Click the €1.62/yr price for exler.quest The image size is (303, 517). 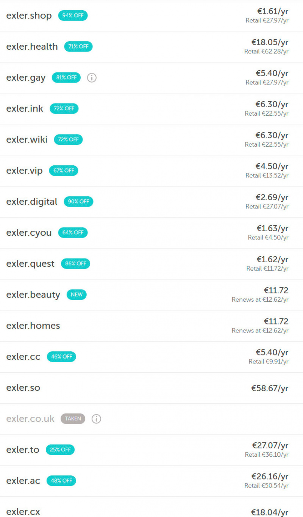click(x=272, y=260)
